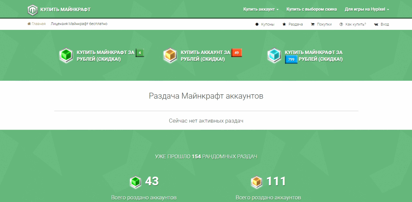Click Лицензия Майнкрафт бесплатно breadcrumb text
The height and width of the screenshot is (202, 412).
(x=79, y=24)
